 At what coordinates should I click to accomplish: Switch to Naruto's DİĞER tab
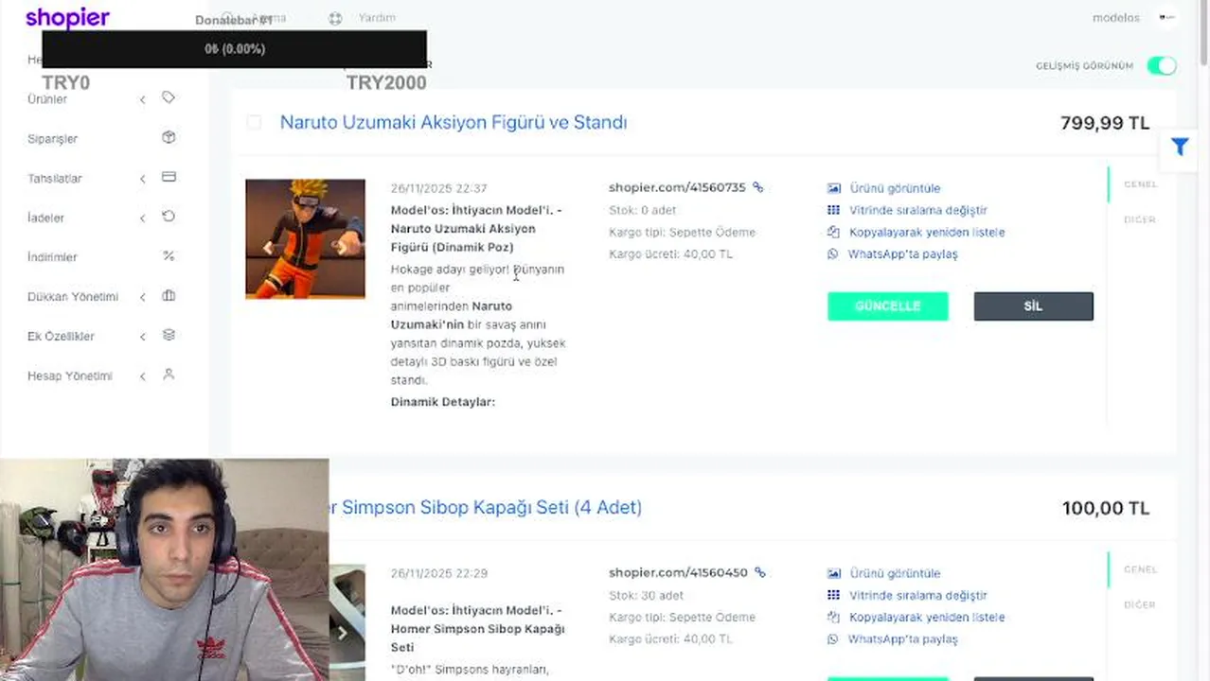pos(1140,219)
